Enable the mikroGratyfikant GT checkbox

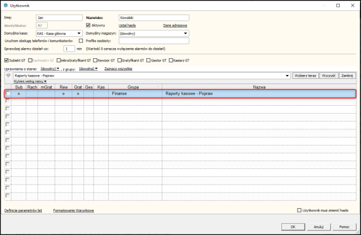[58, 60]
